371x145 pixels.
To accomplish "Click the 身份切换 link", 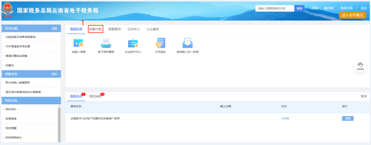I will pyautogui.click(x=347, y=8).
